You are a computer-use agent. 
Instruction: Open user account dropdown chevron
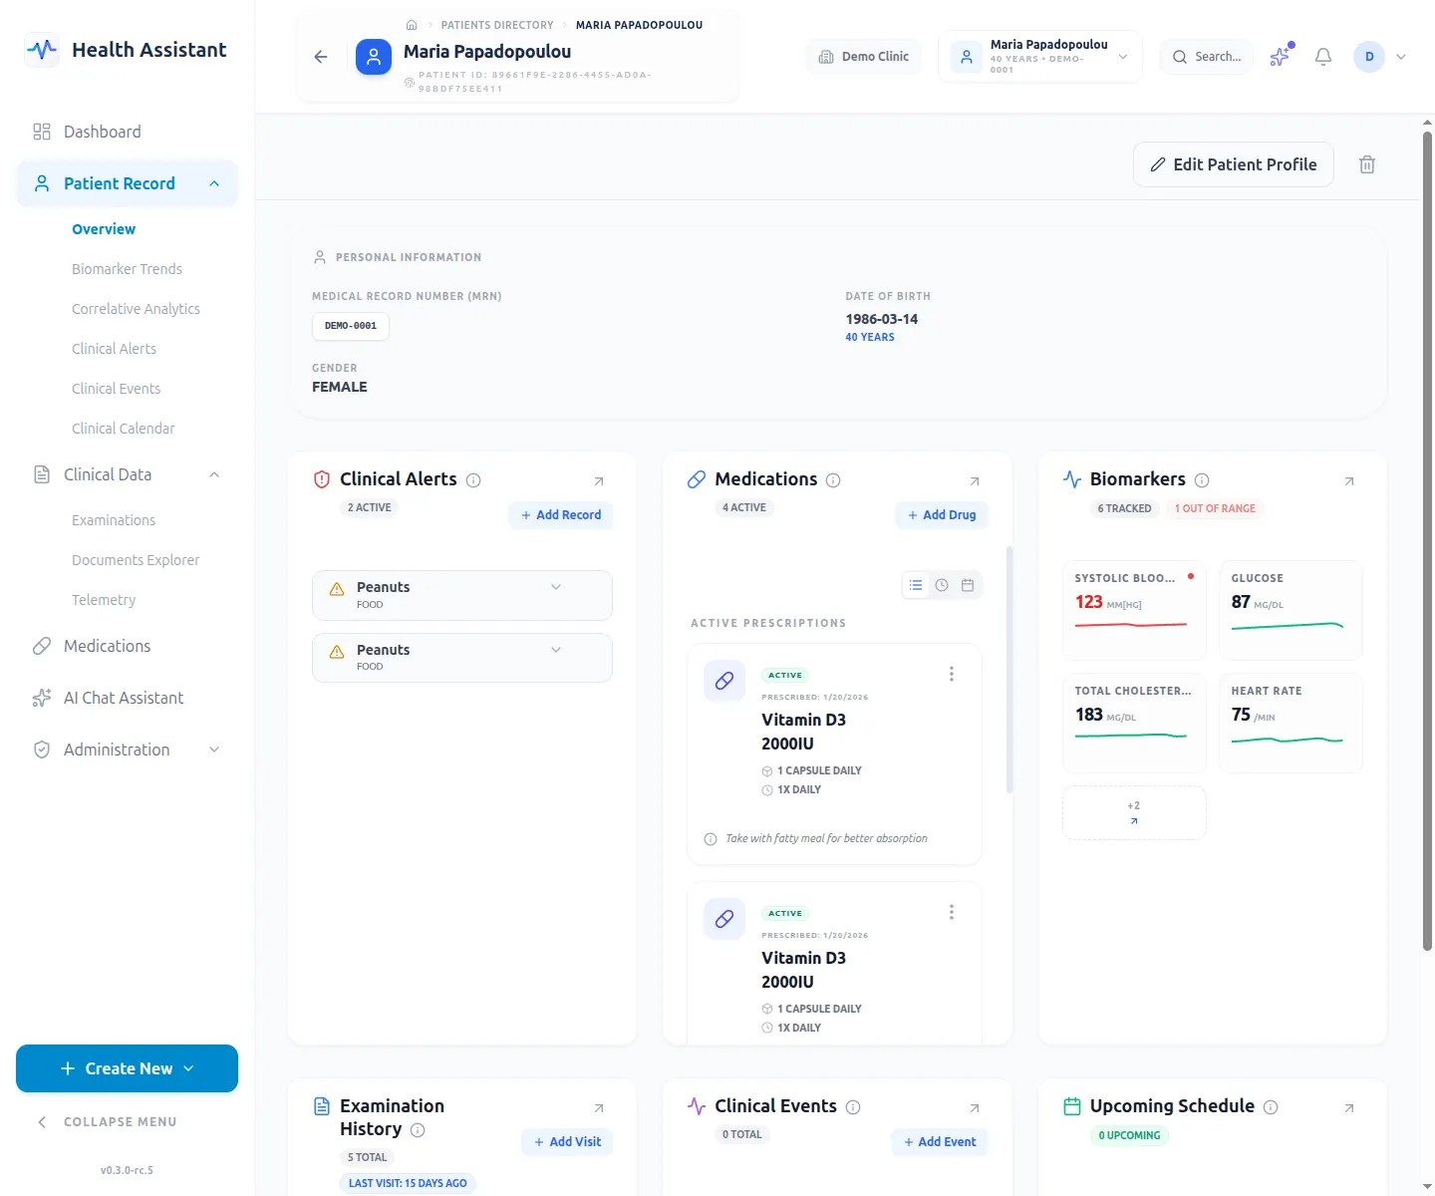[1401, 57]
